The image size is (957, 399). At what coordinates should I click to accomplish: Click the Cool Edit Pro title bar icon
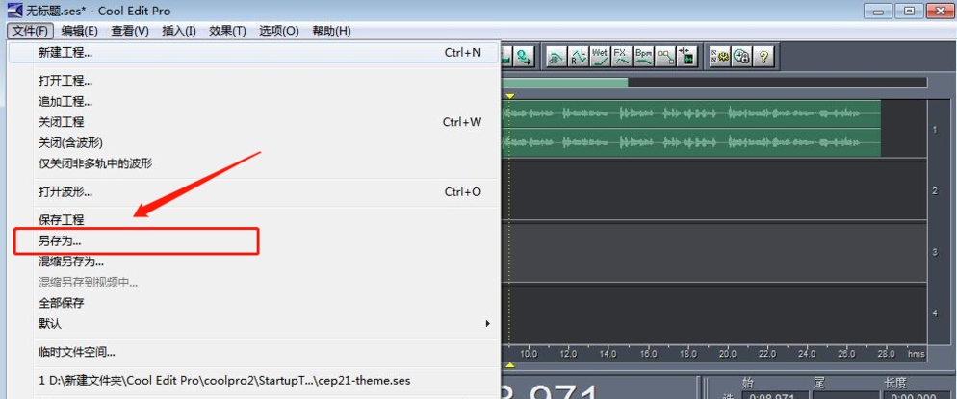point(14,11)
